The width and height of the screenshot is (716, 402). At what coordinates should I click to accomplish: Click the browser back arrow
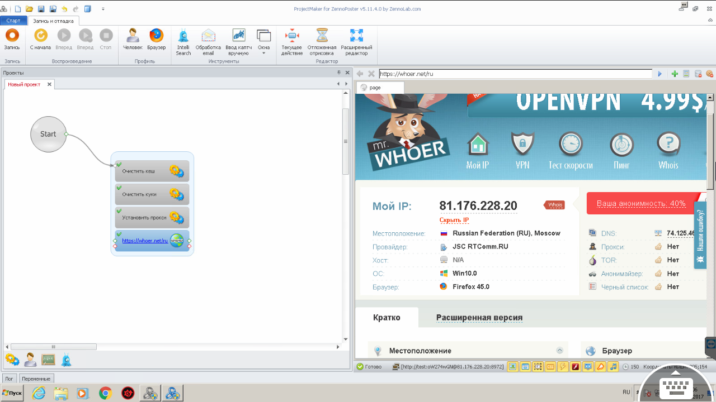tap(360, 74)
